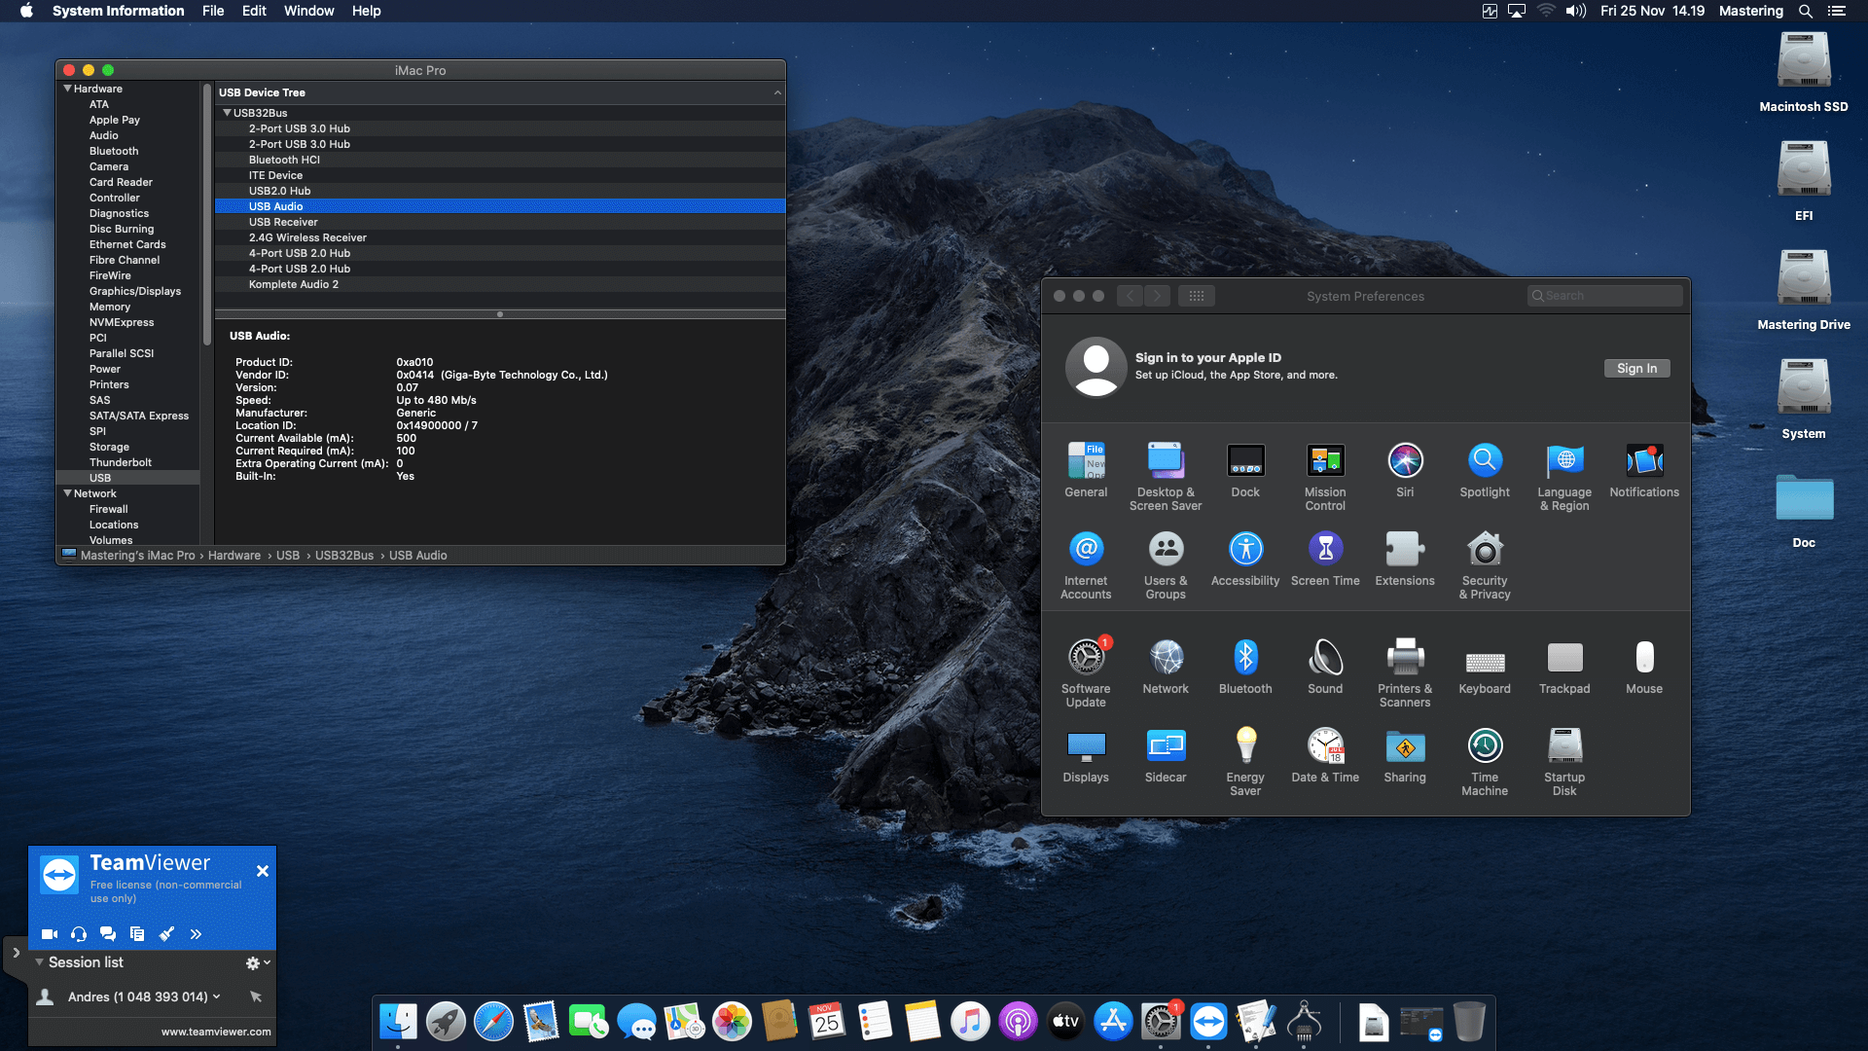Open TeamViewer gear settings dropdown
The image size is (1868, 1051).
point(257,962)
